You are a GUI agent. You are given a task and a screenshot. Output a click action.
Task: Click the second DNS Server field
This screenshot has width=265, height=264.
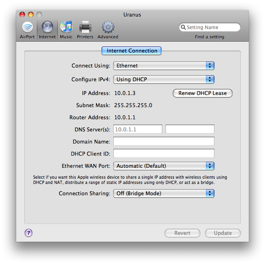[x=190, y=129]
